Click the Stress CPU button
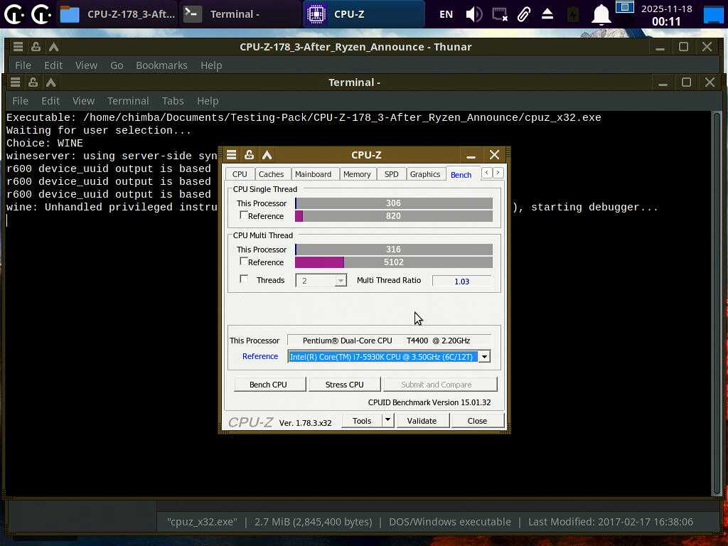 [345, 385]
